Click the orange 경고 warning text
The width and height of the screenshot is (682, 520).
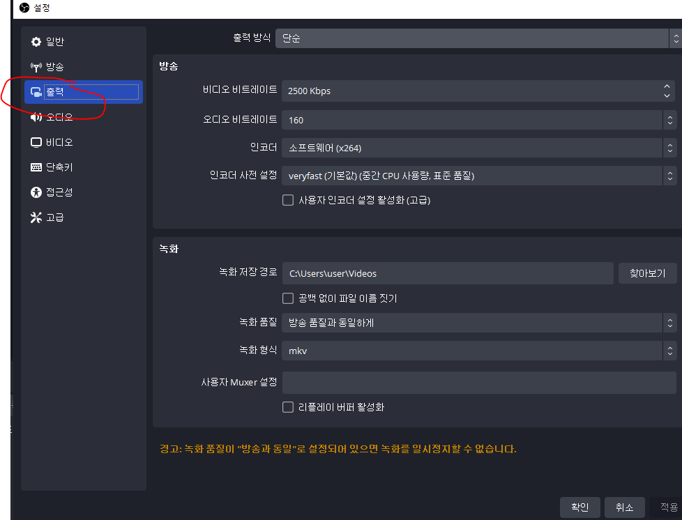click(338, 449)
